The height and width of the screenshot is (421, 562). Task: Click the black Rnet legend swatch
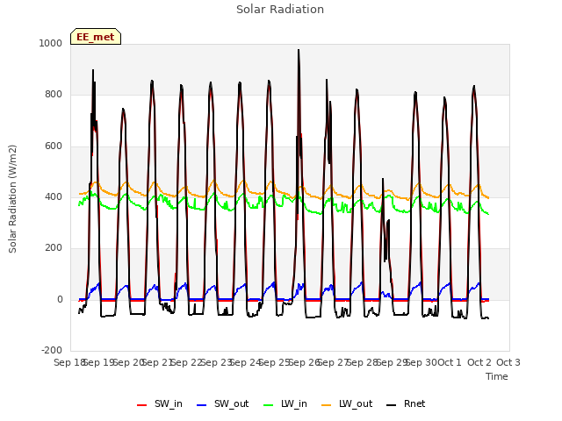[392, 405]
